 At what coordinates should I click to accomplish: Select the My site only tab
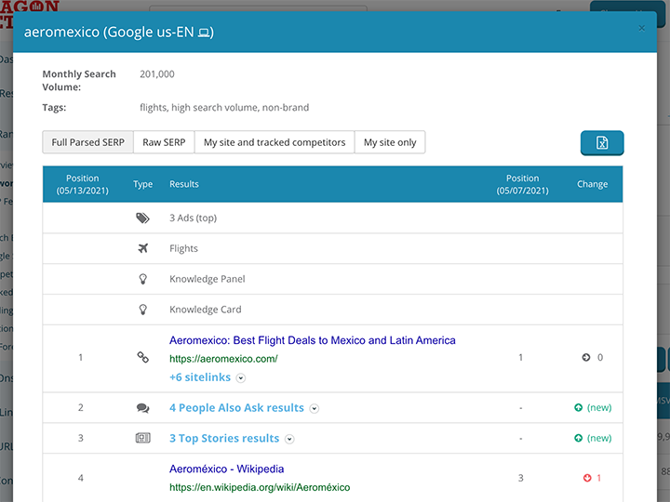click(390, 142)
